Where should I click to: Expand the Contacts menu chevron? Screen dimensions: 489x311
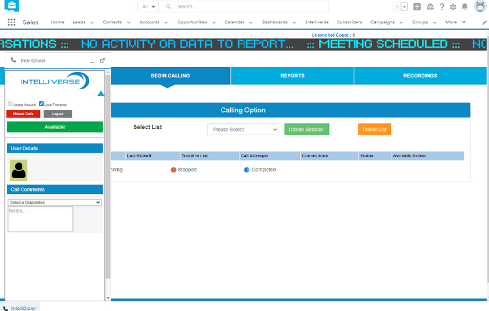pyautogui.click(x=129, y=22)
